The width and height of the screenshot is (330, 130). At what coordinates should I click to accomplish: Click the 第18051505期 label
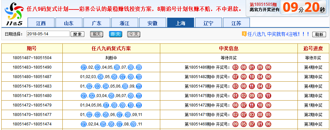tap(263, 5)
